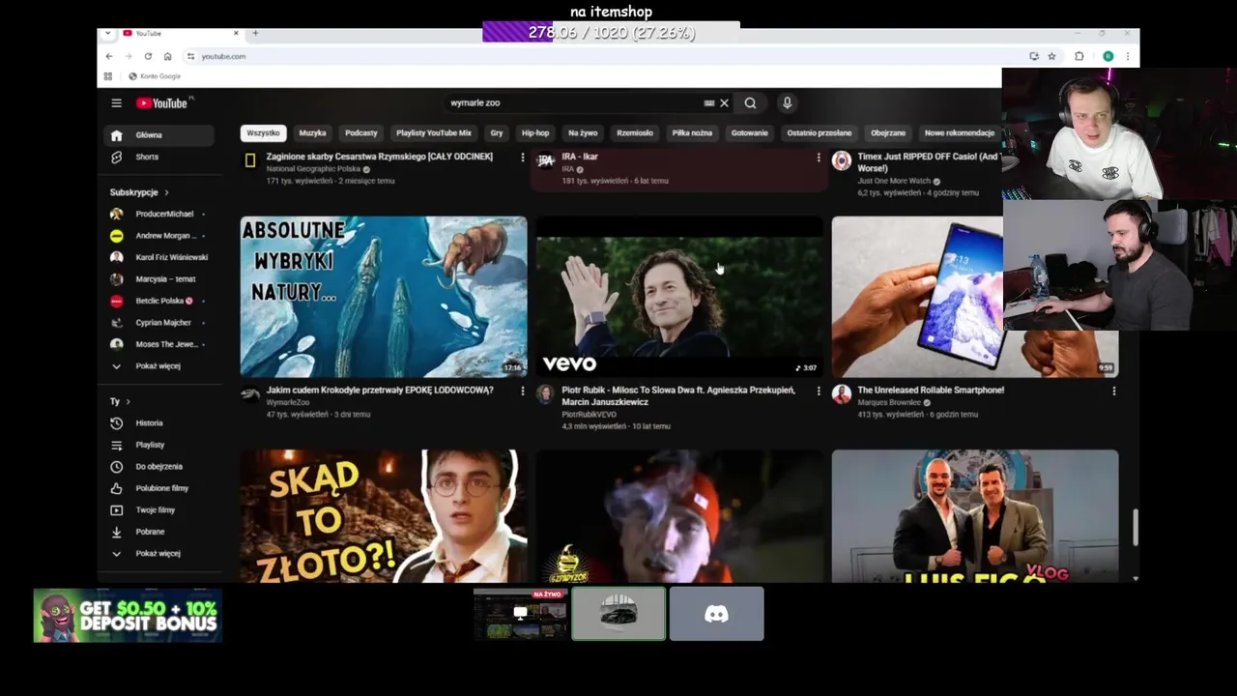Expand Subskrypcje section arrow

click(x=166, y=192)
